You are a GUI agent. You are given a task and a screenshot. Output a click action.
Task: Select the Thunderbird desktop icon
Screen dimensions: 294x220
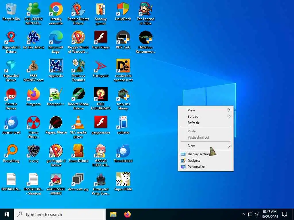pyautogui.click(x=123, y=154)
